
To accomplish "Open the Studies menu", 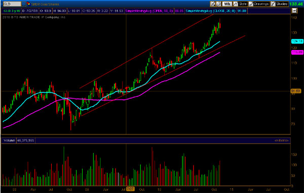I will tap(279, 4).
